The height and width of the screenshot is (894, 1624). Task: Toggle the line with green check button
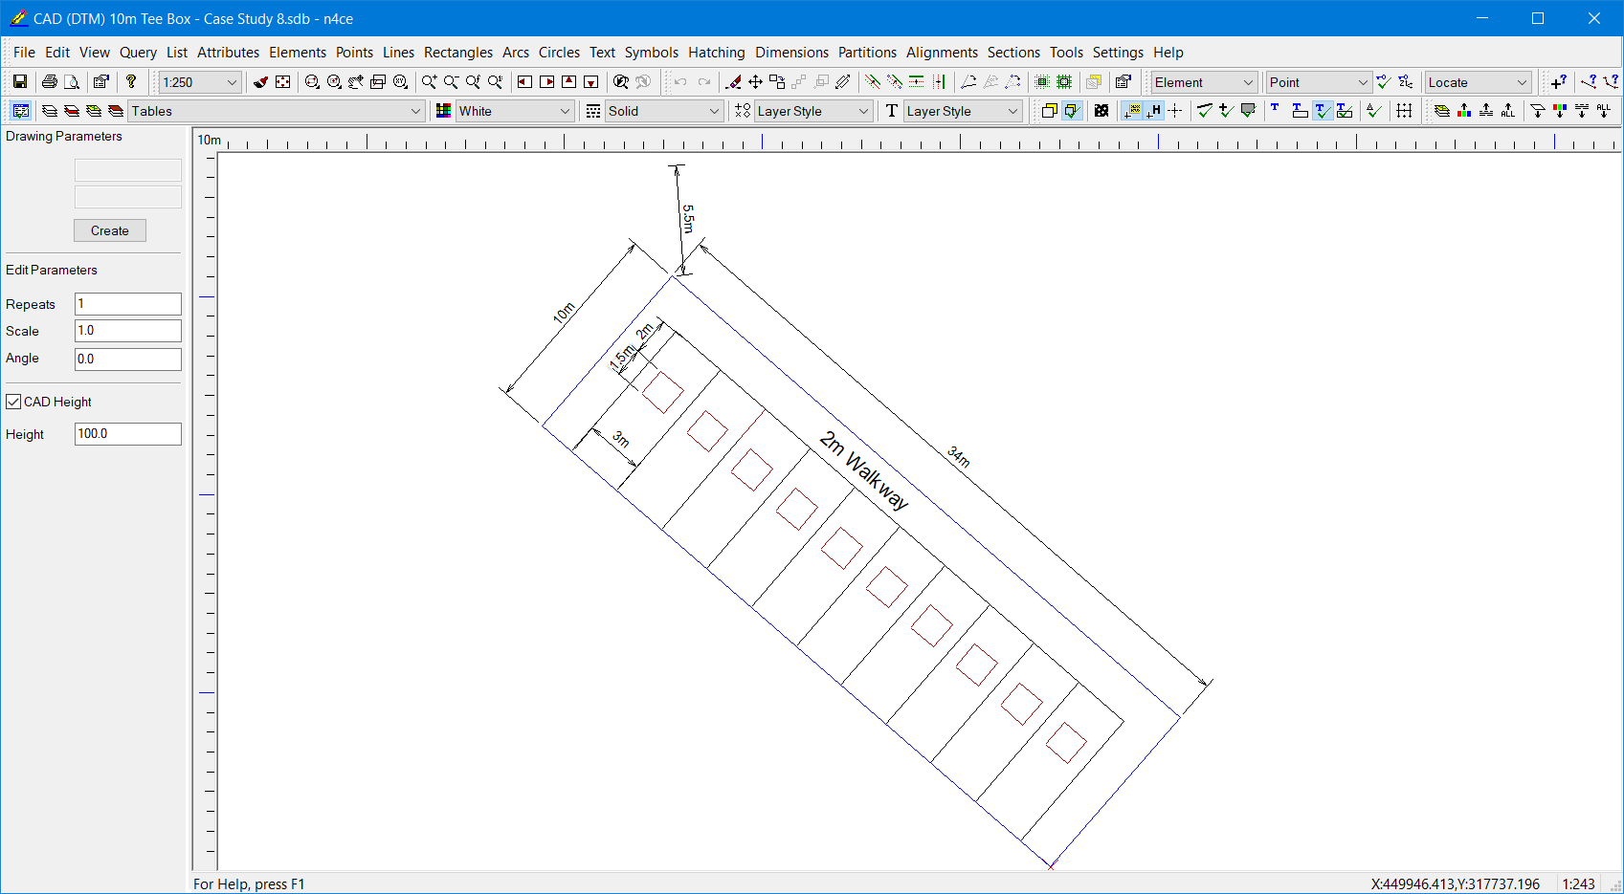point(1204,111)
